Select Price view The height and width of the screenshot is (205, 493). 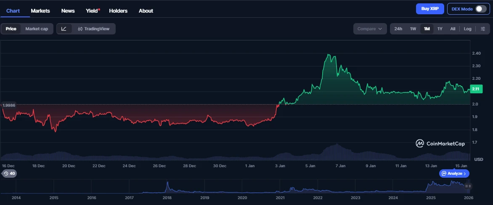click(11, 29)
